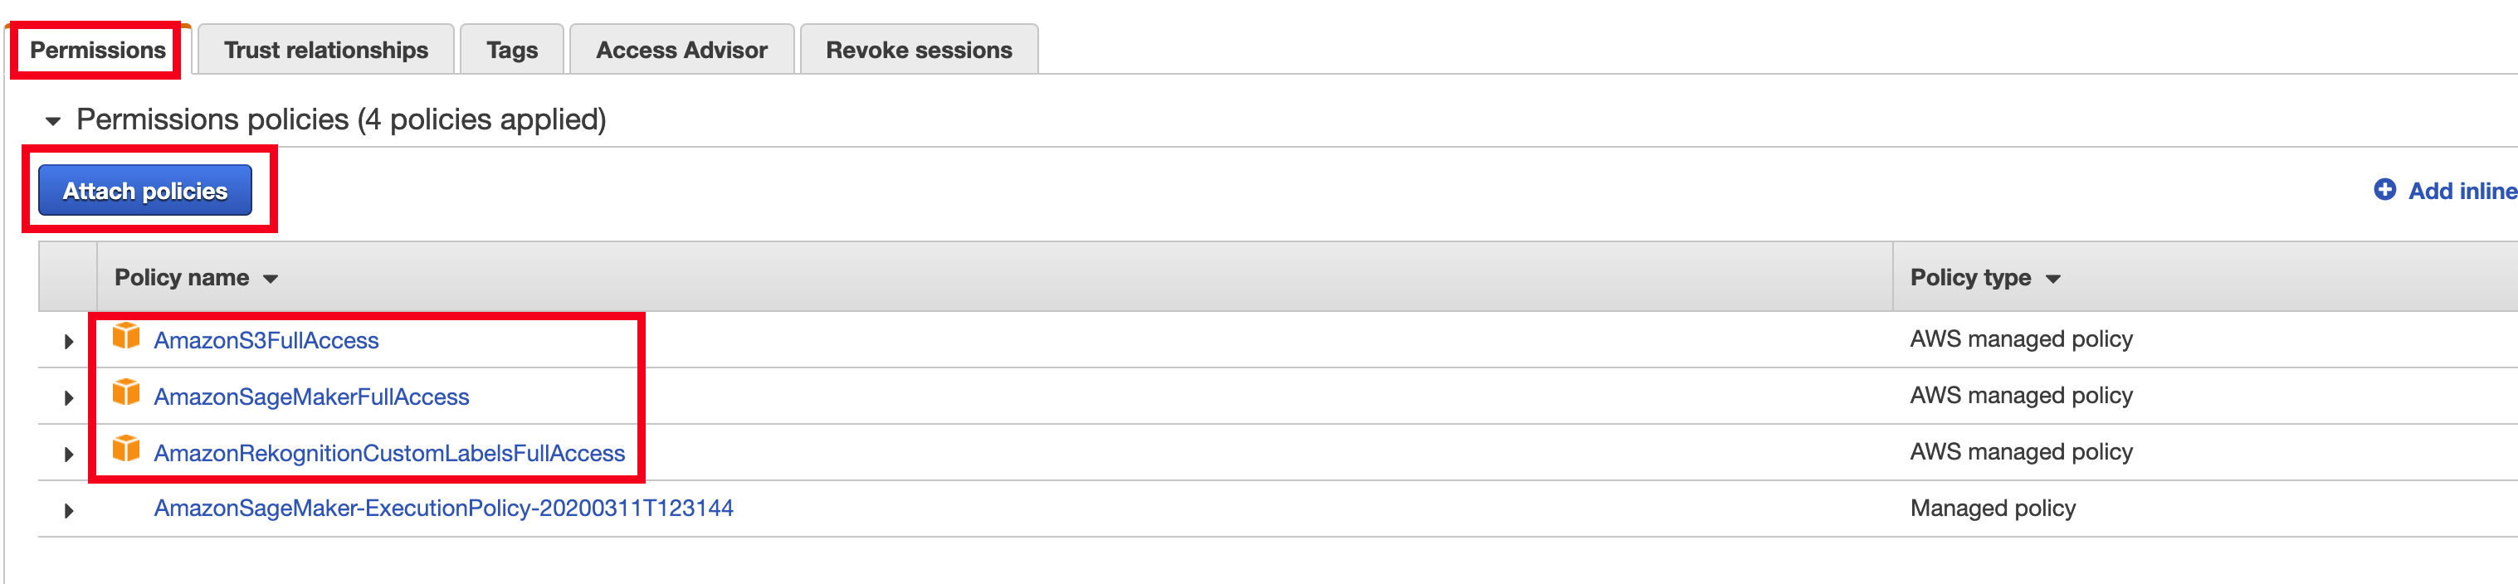Screen dimensions: 2518x584
Task: Open the AmazonS3FullAccess policy link
Action: 266,341
